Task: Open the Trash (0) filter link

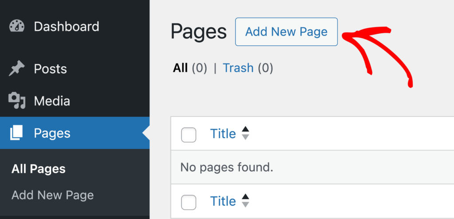Action: click(248, 68)
